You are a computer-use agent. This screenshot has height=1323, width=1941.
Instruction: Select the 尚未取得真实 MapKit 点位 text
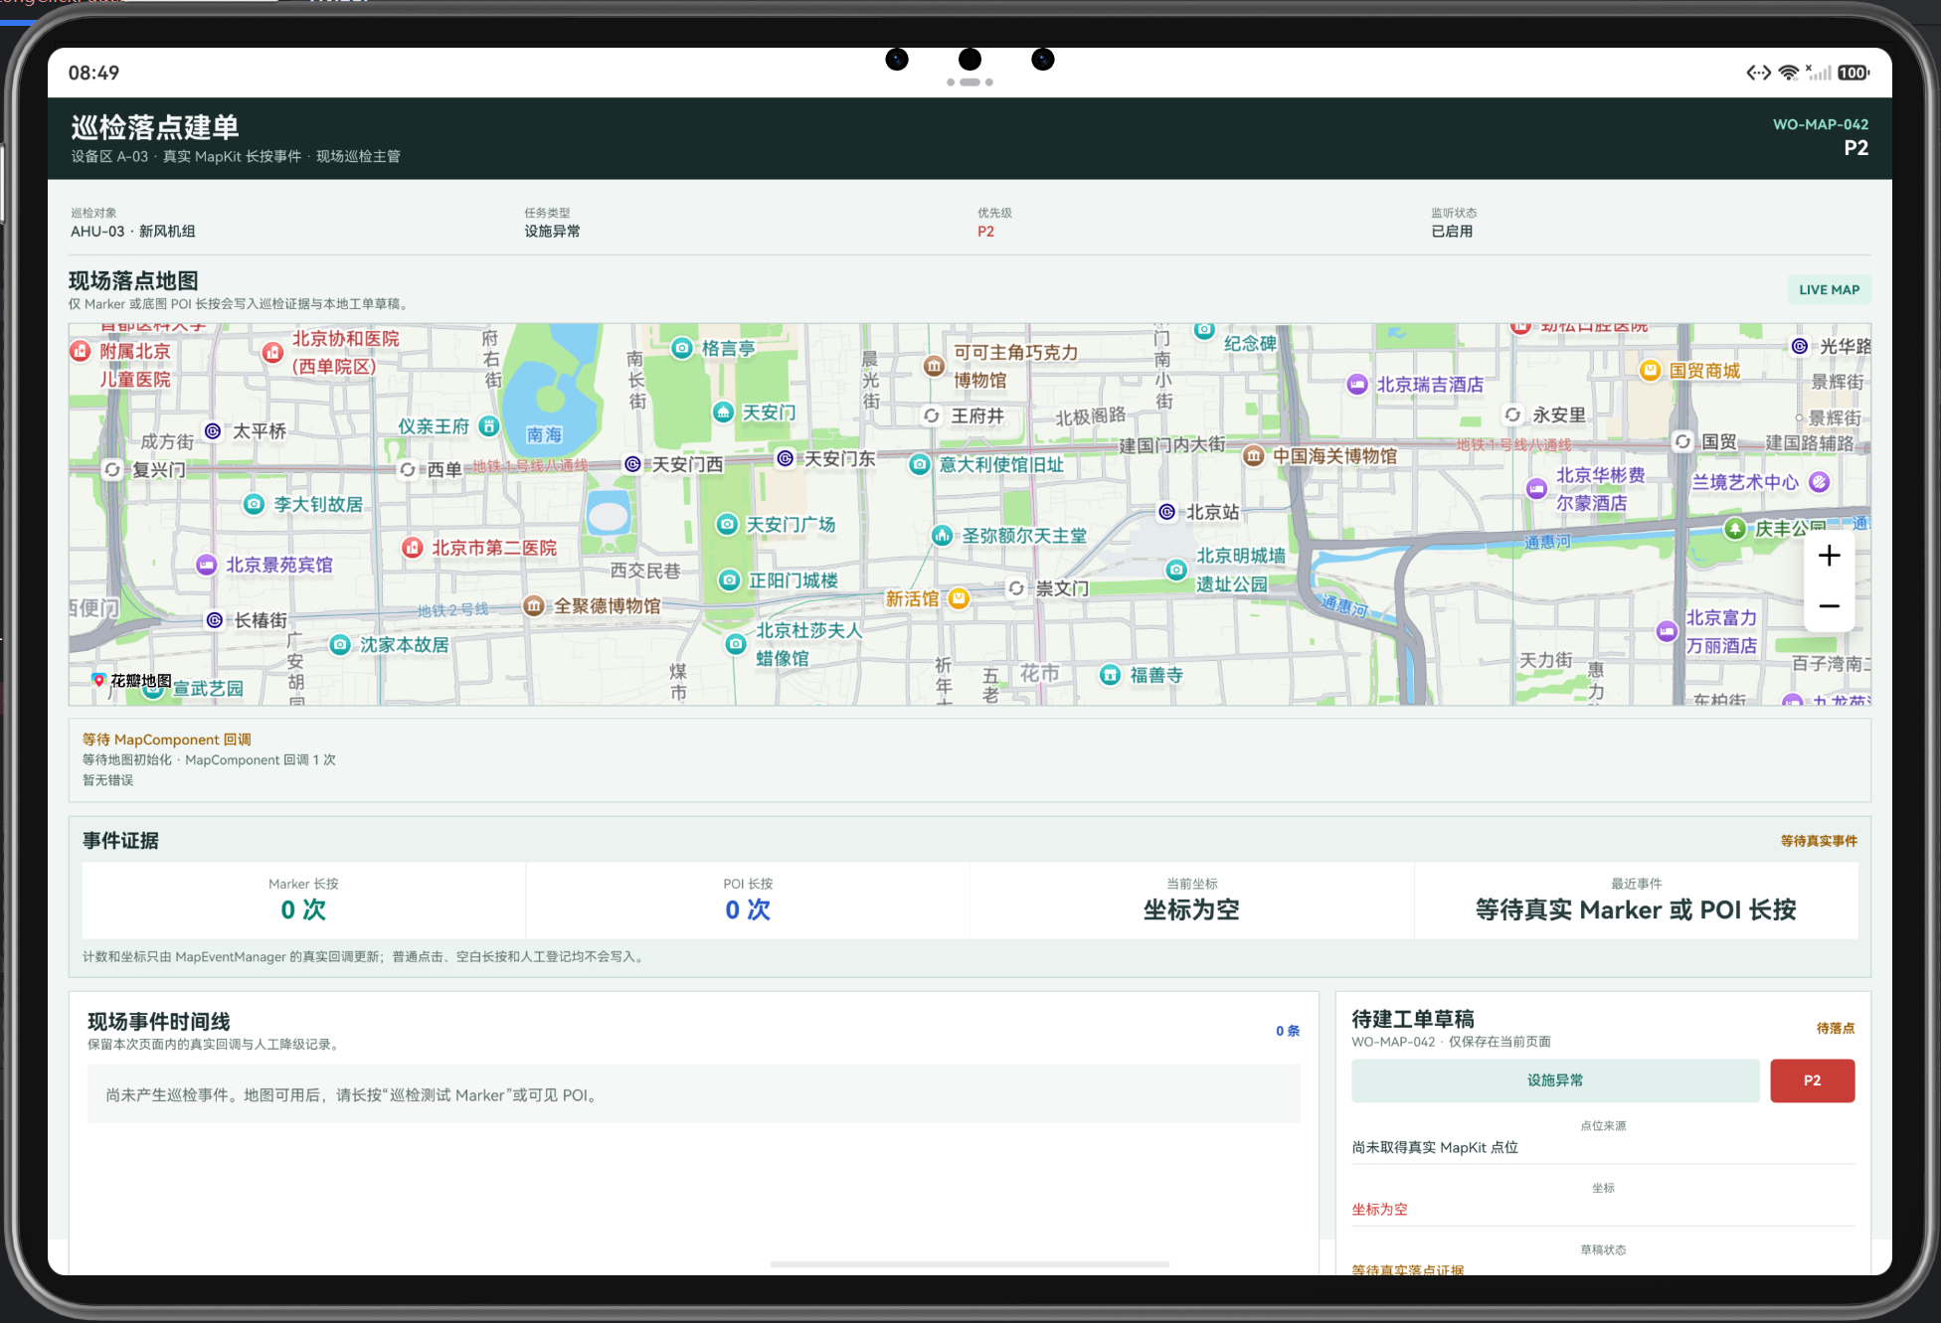1435,1147
